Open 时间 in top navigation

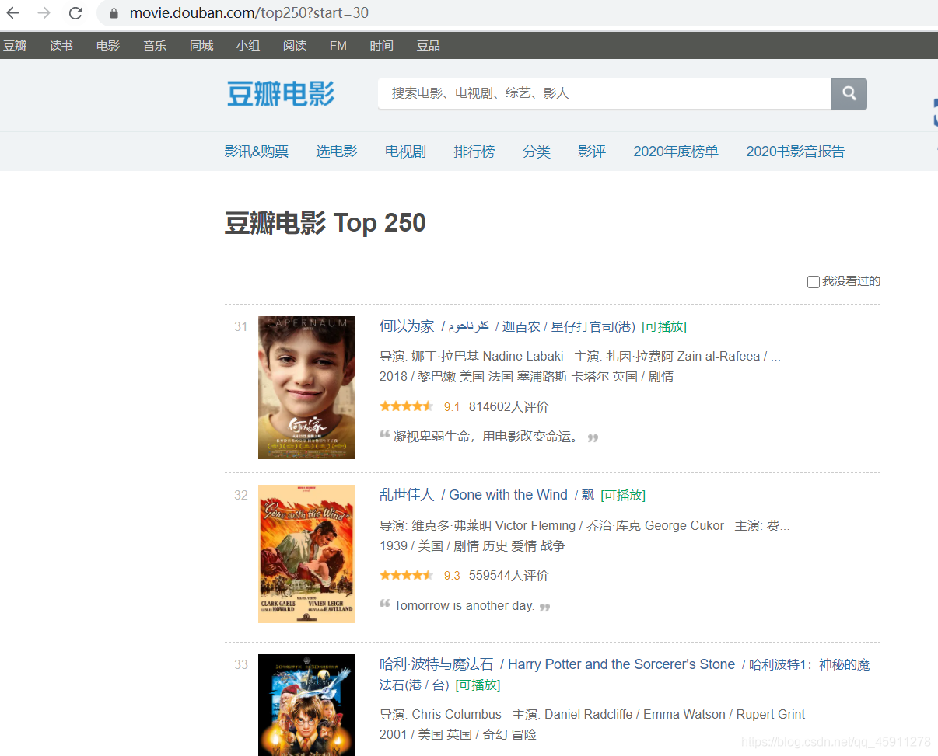(x=382, y=45)
